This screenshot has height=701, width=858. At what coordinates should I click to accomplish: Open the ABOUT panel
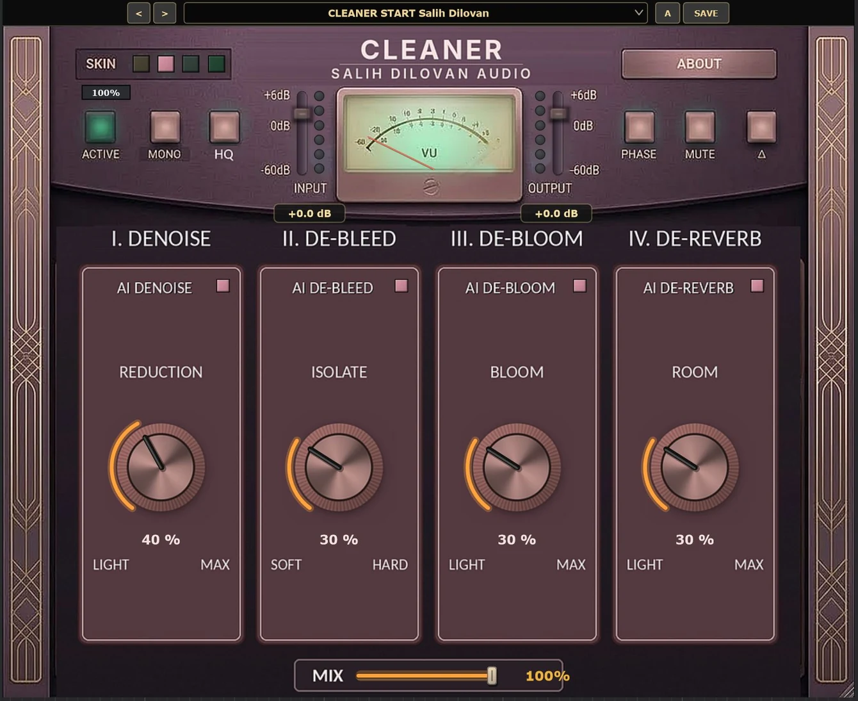click(699, 64)
